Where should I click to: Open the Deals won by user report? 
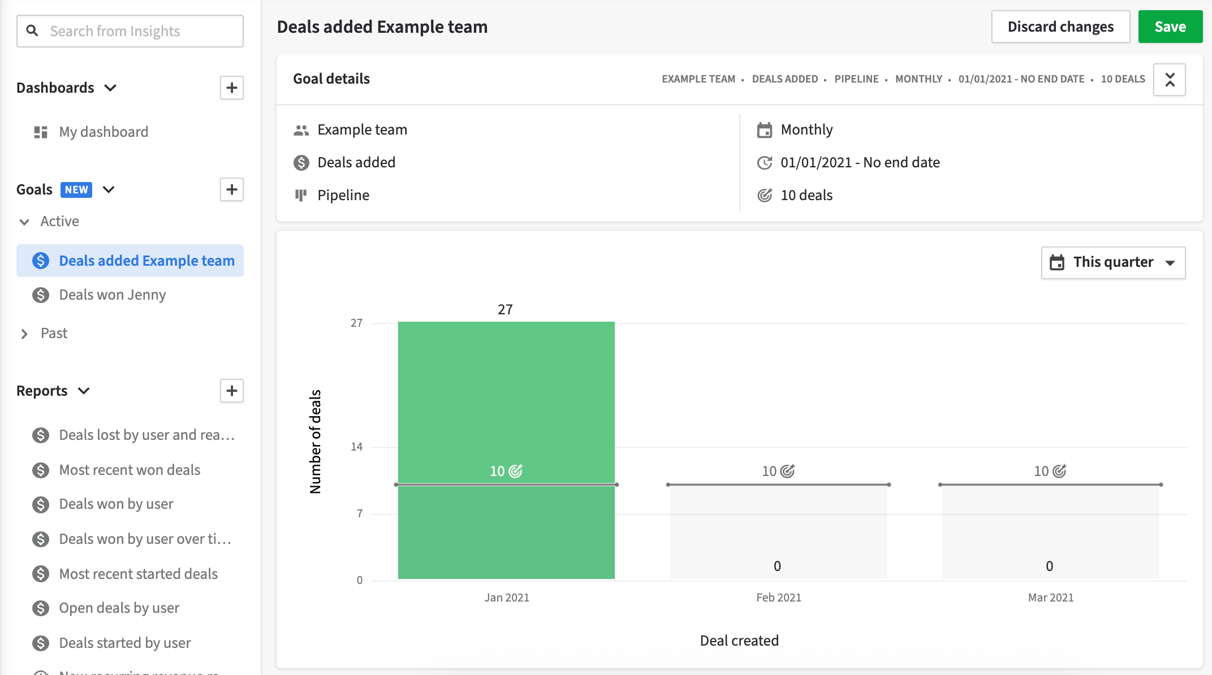click(116, 504)
